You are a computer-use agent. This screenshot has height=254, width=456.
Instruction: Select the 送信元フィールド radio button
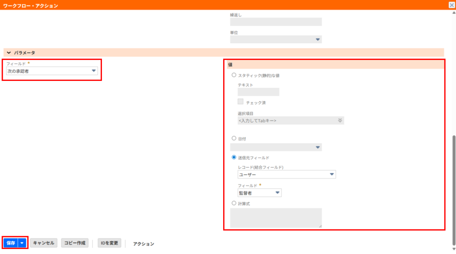234,157
